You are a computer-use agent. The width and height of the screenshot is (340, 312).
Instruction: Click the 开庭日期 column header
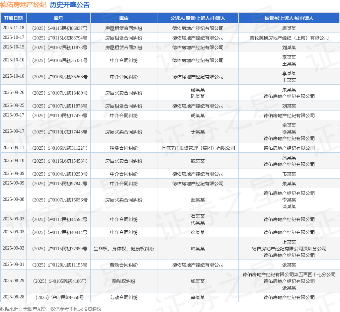pyautogui.click(x=13, y=18)
